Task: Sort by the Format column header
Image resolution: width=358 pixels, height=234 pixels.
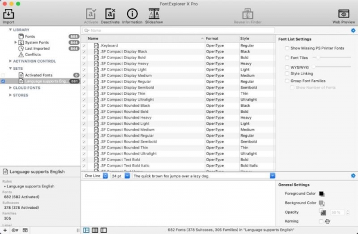Action: tap(221, 39)
